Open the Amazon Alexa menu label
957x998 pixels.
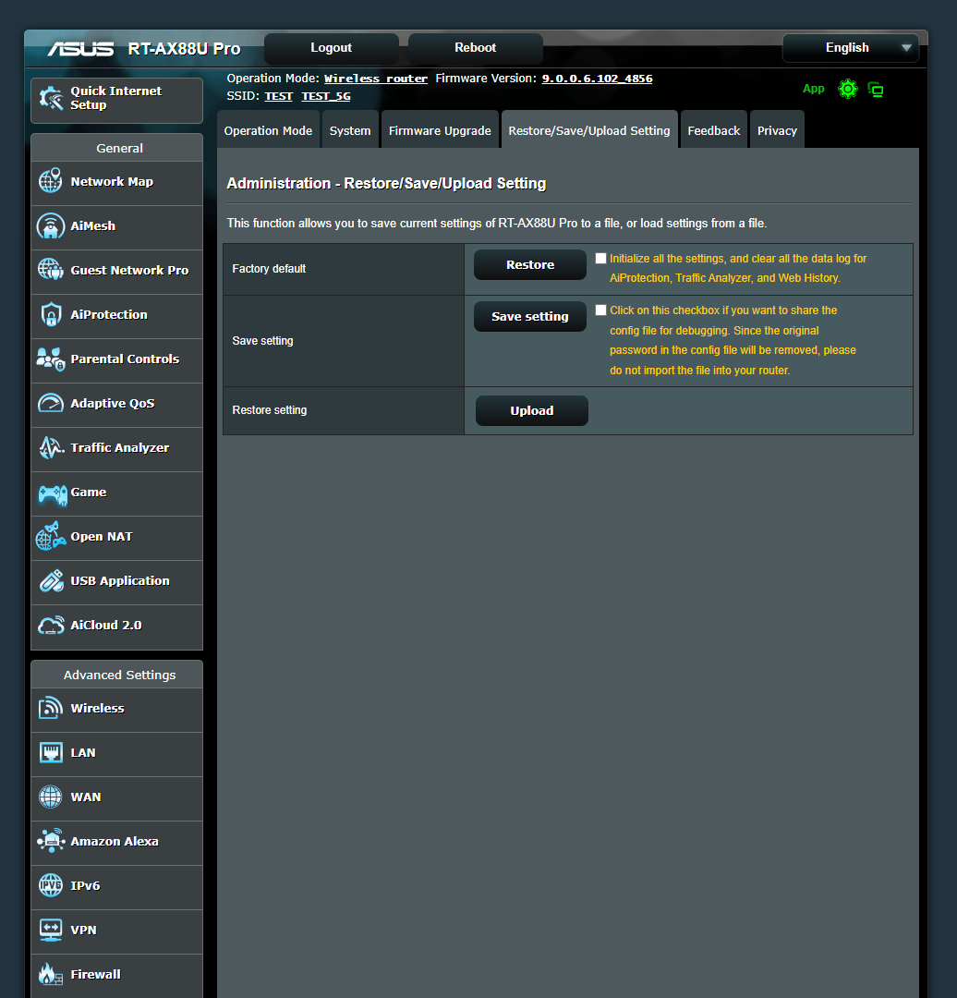[115, 841]
